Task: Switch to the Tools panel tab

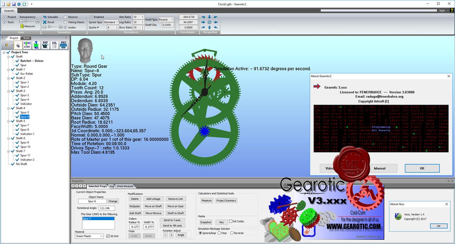Action: [26, 38]
